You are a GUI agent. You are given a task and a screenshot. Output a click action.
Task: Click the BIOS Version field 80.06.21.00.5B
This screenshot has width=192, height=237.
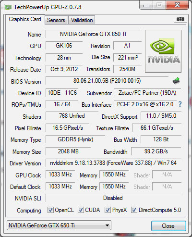point(107,81)
